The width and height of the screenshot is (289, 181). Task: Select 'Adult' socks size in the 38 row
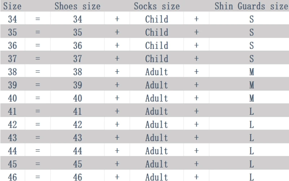[156, 72]
